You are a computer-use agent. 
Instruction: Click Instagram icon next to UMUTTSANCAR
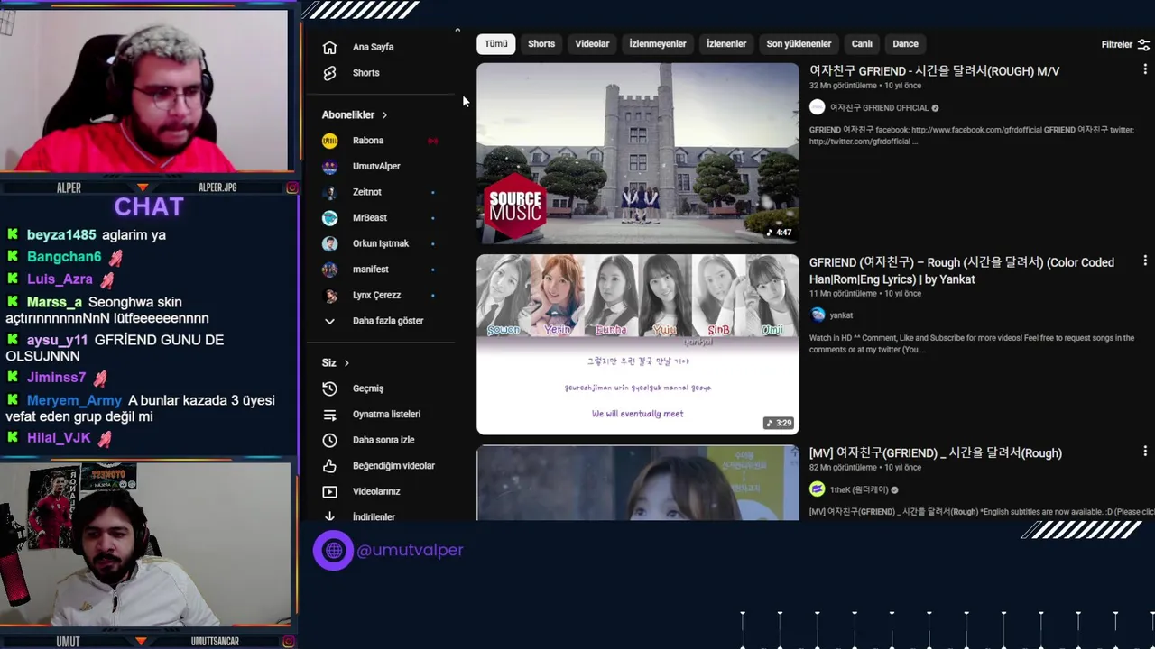coord(289,642)
